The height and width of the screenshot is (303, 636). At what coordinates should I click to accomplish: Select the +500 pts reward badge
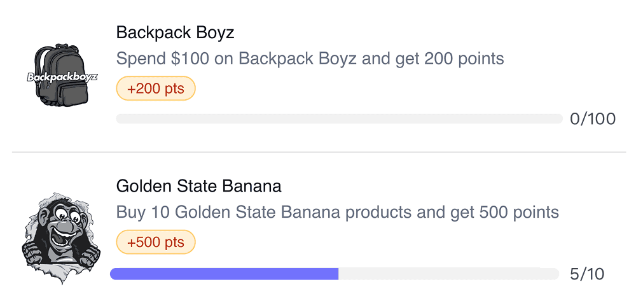(156, 243)
